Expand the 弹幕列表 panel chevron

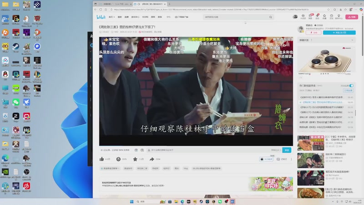click(x=352, y=40)
